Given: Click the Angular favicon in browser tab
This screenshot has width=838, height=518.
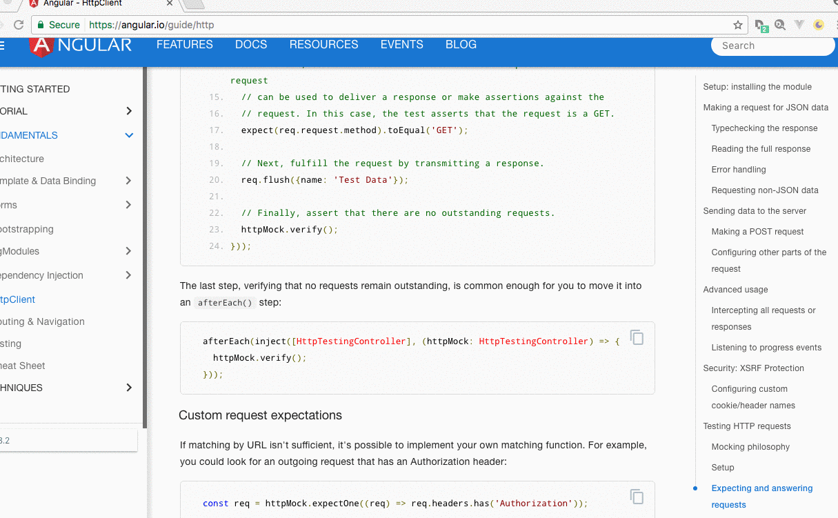Looking at the screenshot, I should click(x=34, y=3).
